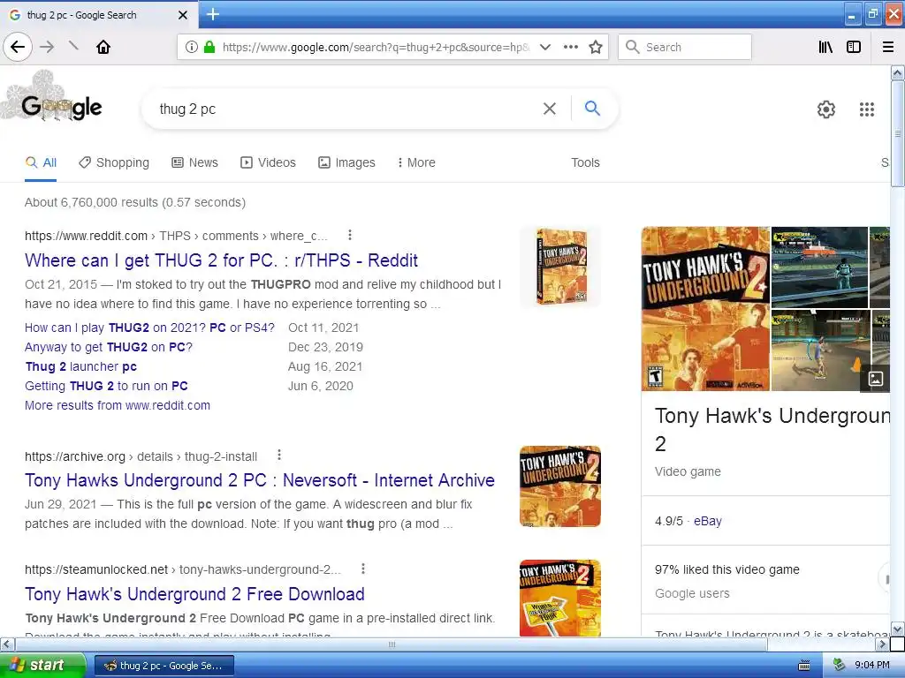Image resolution: width=905 pixels, height=678 pixels.
Task: Open 'Getting THUG 2 to run on PC' link
Action: (106, 386)
